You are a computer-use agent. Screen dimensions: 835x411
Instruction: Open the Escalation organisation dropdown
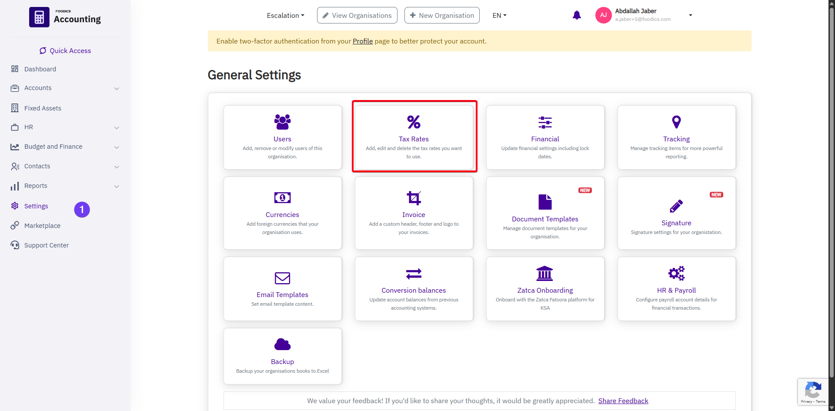click(285, 16)
